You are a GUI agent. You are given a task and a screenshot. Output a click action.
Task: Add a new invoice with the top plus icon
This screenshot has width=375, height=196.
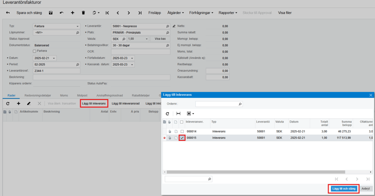click(72, 13)
